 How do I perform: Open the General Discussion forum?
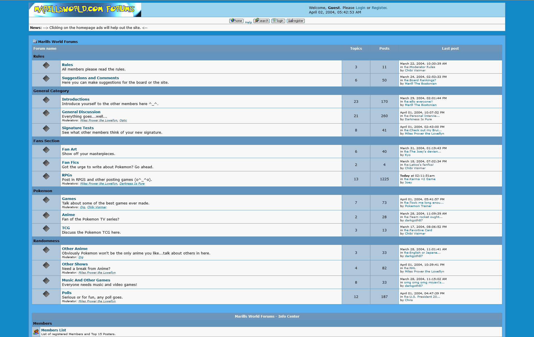coord(81,112)
